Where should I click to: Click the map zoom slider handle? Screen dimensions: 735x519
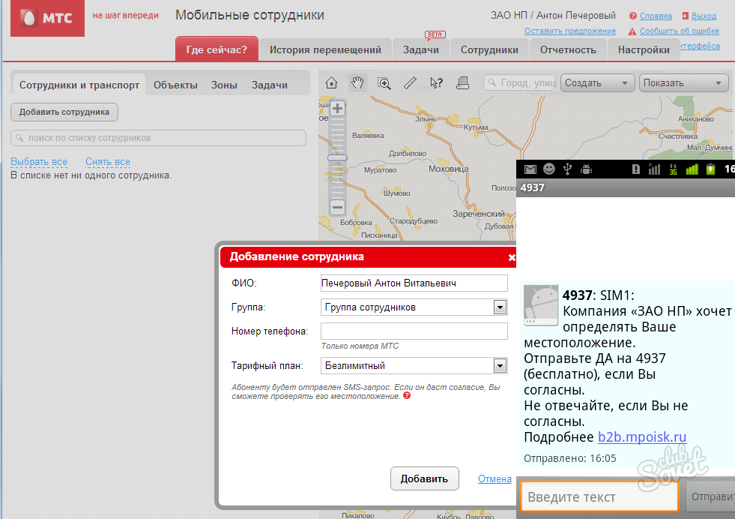[337, 157]
